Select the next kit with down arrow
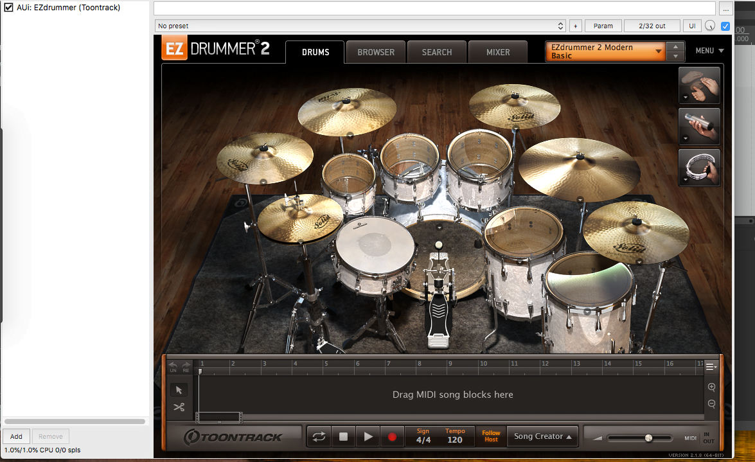This screenshot has width=755, height=462. point(675,57)
